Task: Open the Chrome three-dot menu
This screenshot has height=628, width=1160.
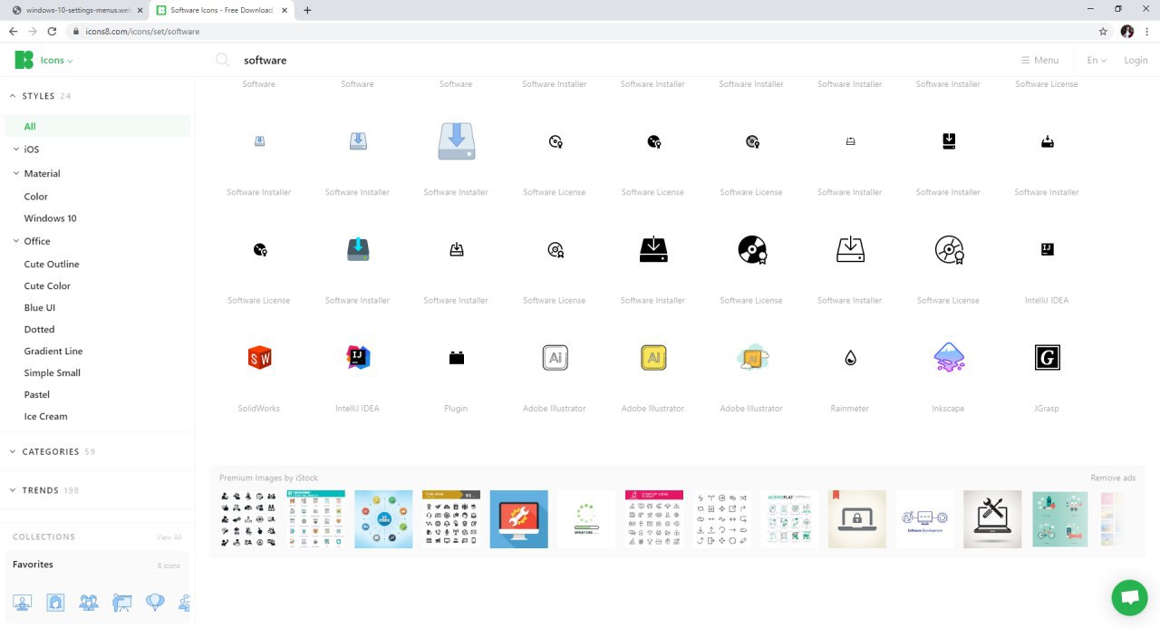Action: [1147, 31]
